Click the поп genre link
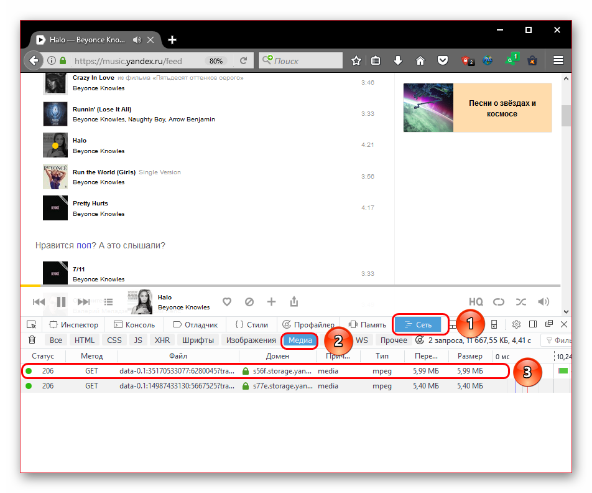The width and height of the screenshot is (592, 493). (x=84, y=245)
